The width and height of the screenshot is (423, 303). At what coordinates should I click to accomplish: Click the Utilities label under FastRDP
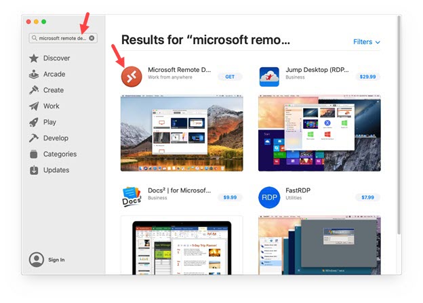click(294, 198)
